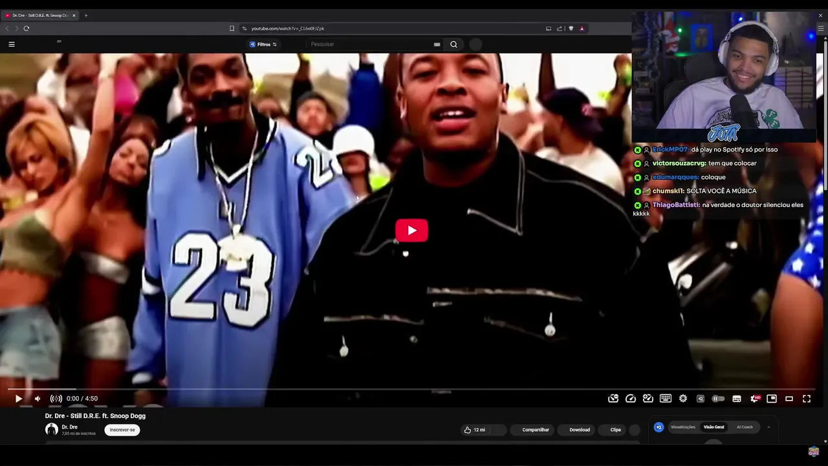
Task: Click the streamer webcam overlay
Action: click(x=724, y=76)
